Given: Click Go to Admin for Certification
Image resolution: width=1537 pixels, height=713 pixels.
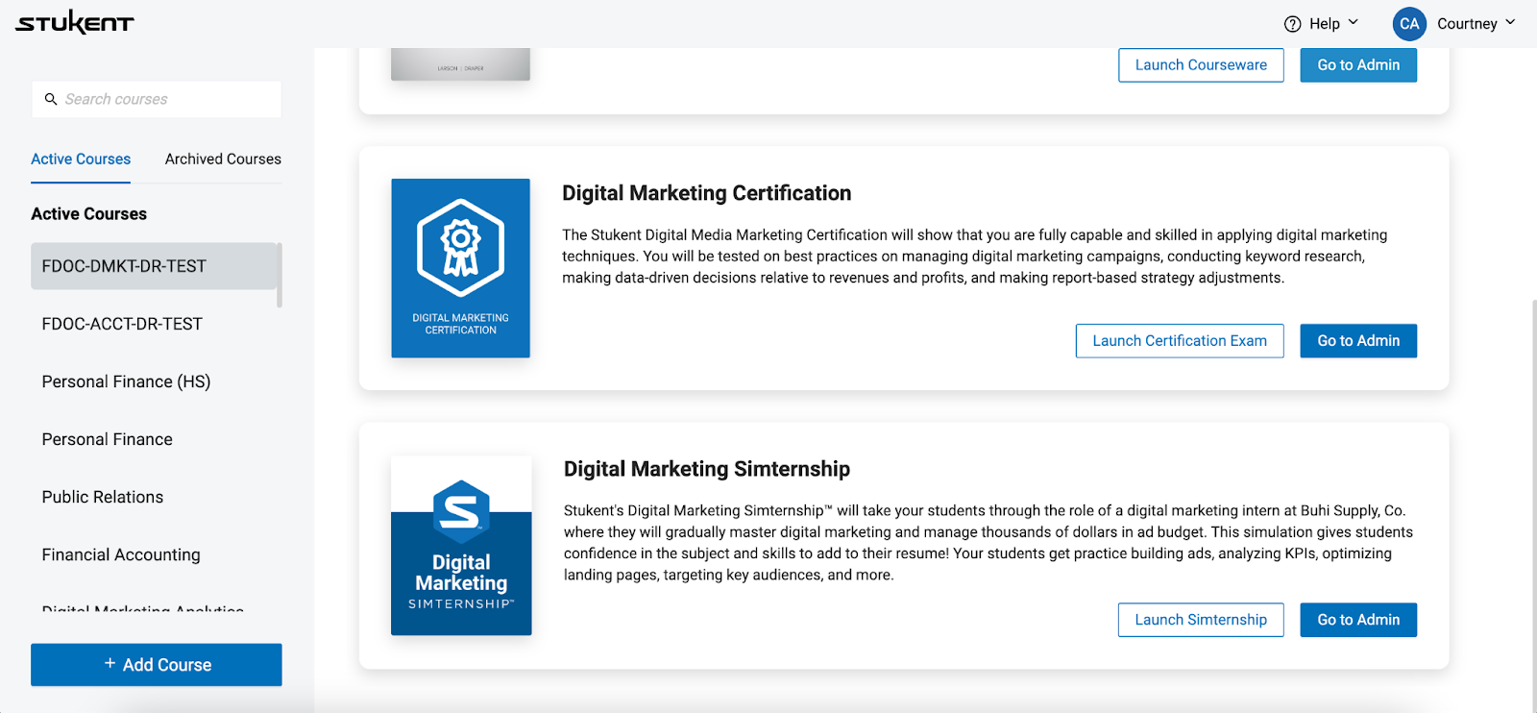Looking at the screenshot, I should coord(1358,341).
